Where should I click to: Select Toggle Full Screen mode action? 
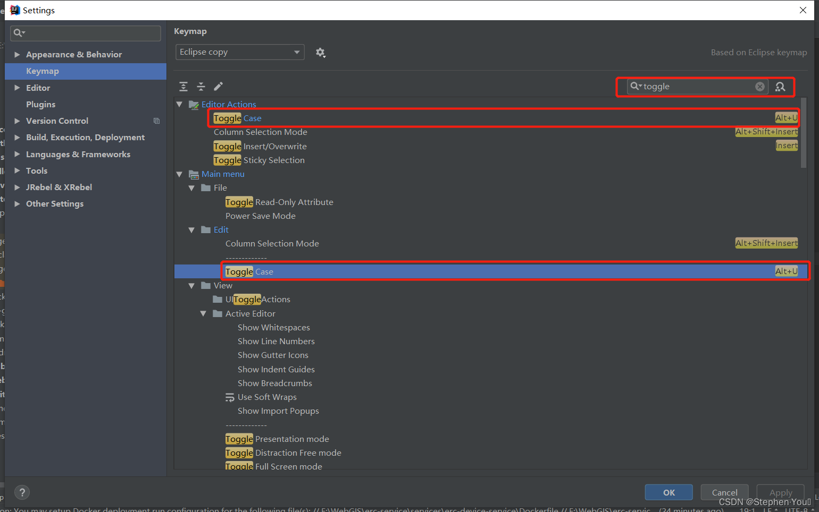[274, 466]
